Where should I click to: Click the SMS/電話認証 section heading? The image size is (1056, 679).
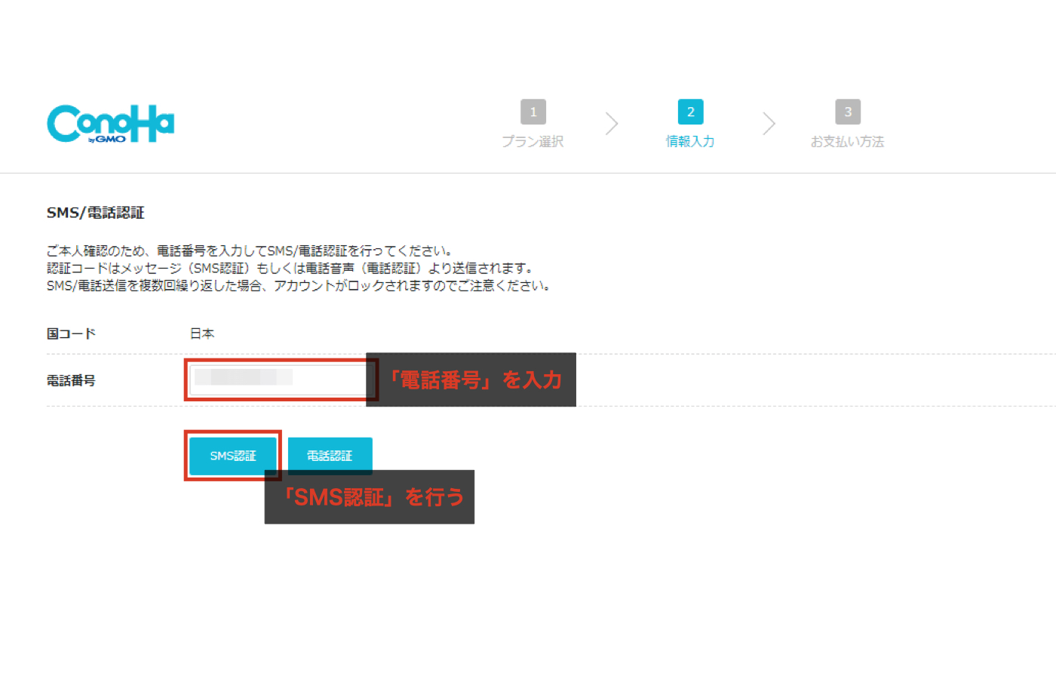[95, 213]
